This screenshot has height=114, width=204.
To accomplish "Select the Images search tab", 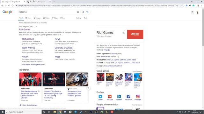I will pyautogui.click(x=37, y=18).
